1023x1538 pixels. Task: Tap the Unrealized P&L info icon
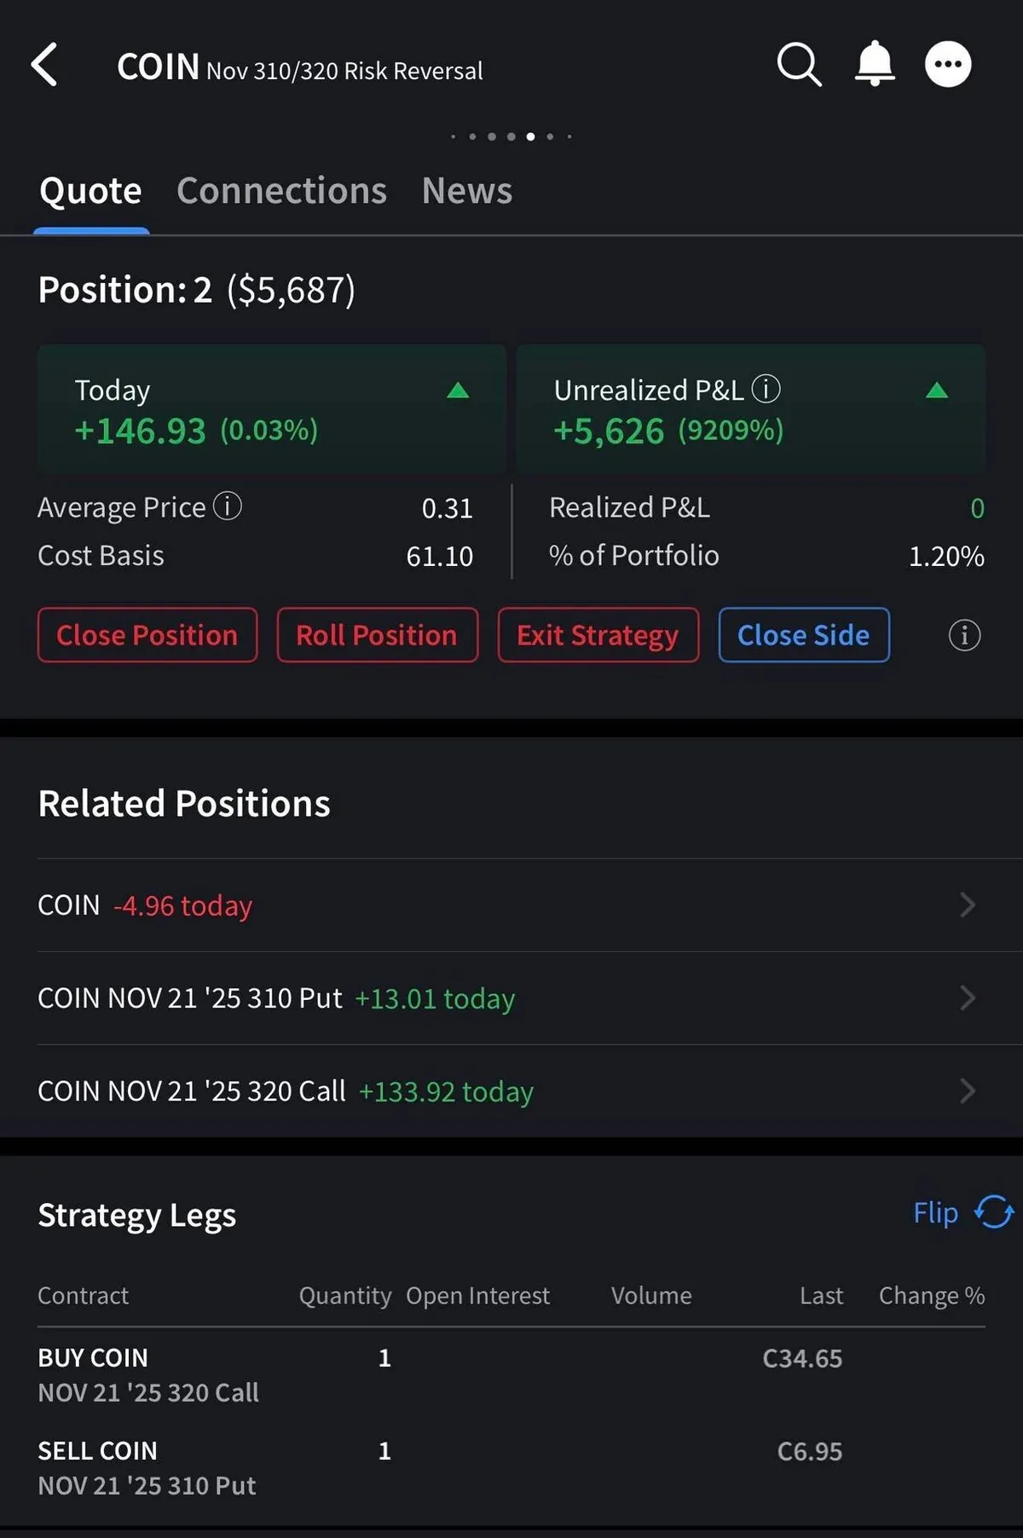[766, 390]
